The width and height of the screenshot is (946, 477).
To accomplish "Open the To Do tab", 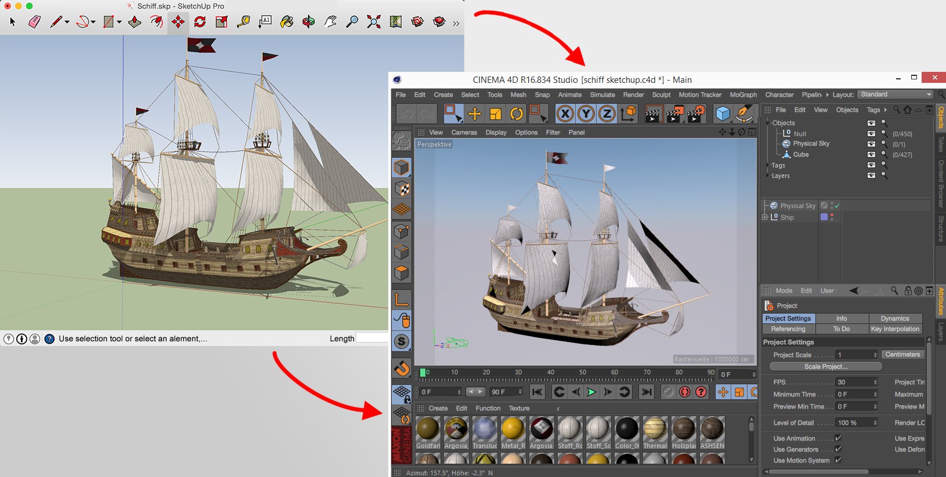I will pos(842,329).
